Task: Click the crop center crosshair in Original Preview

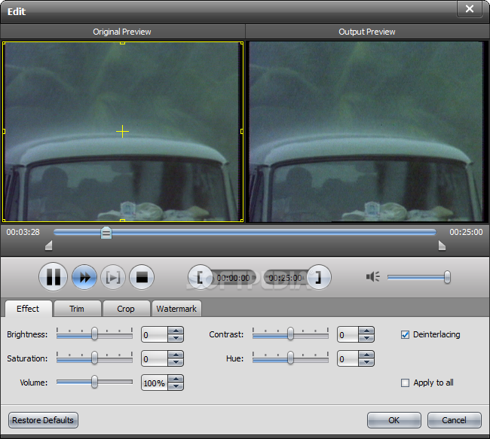Action: click(x=122, y=132)
